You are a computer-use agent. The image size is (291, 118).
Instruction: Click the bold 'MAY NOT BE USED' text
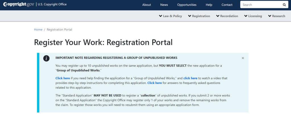coord(107,96)
